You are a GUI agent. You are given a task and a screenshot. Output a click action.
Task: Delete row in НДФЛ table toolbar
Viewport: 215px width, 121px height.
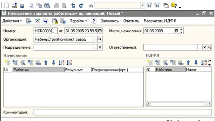point(173,63)
